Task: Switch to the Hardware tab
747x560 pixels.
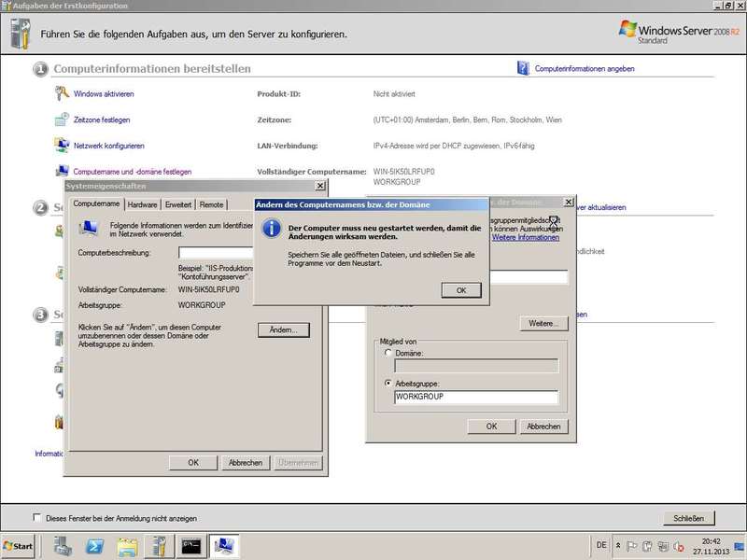Action: click(x=142, y=204)
